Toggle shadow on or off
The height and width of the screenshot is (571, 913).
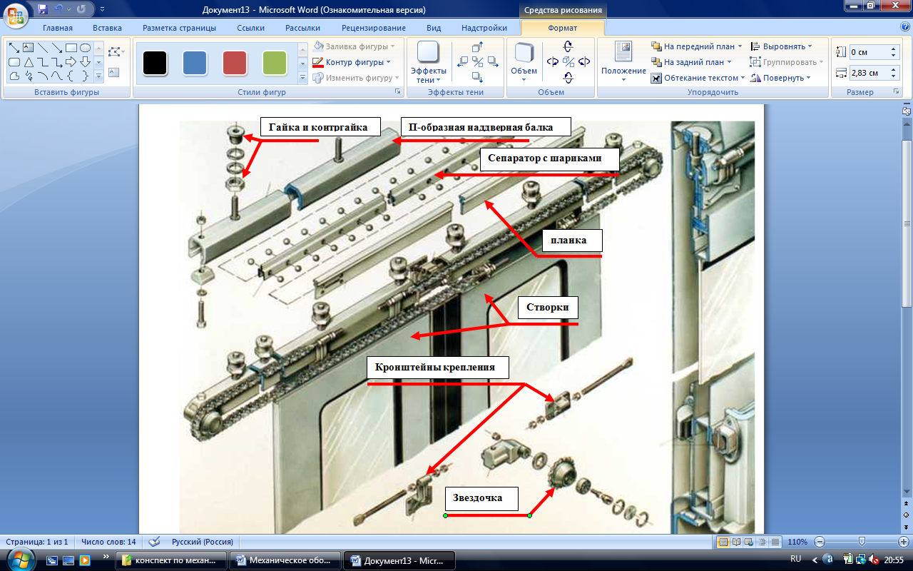(477, 62)
